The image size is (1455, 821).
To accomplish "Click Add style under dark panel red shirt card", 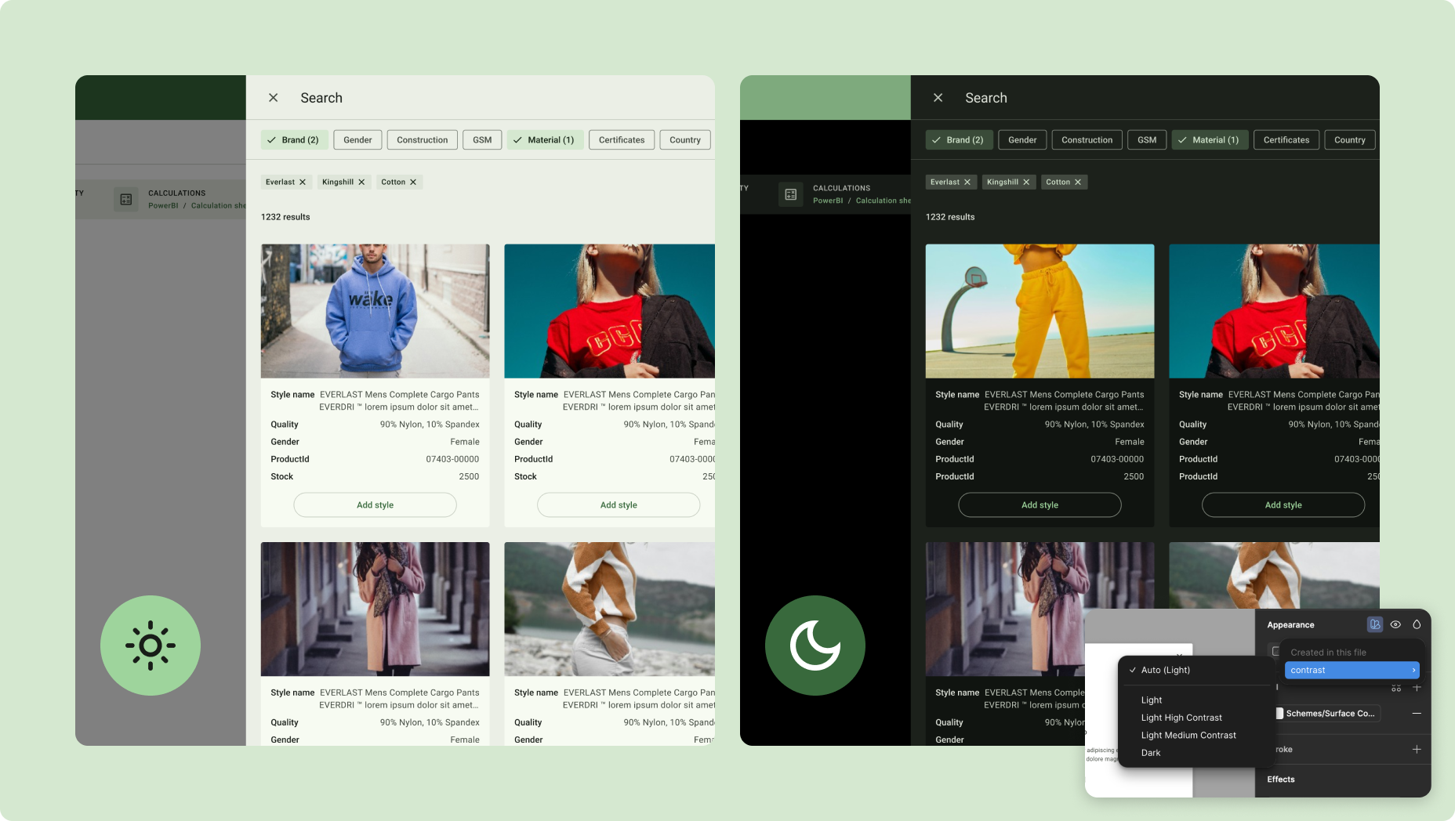I will point(1283,505).
